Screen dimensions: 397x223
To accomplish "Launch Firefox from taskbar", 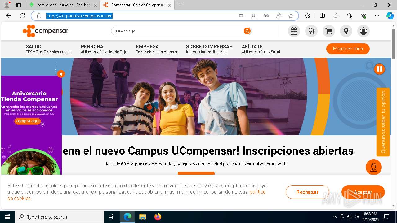I will point(158,217).
